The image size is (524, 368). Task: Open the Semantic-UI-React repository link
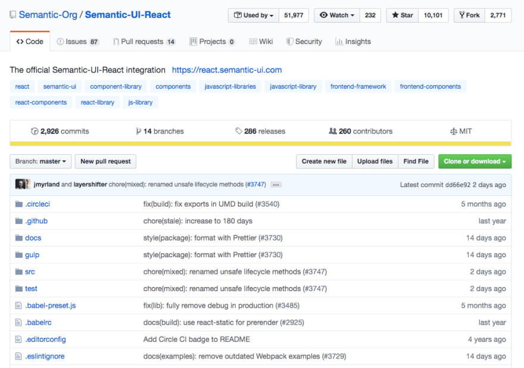[x=127, y=15]
